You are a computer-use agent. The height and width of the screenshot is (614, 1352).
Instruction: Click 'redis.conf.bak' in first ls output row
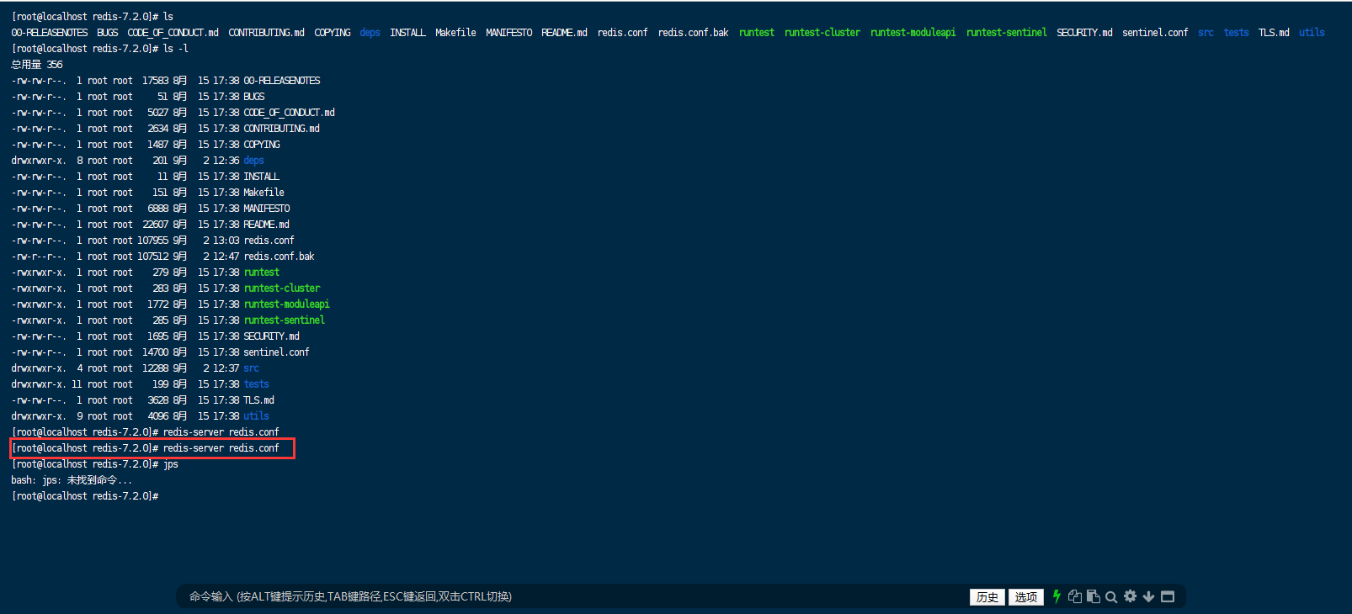point(694,33)
